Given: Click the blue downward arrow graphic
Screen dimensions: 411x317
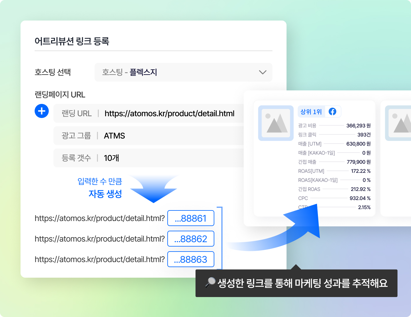Looking at the screenshot, I should point(153,191).
